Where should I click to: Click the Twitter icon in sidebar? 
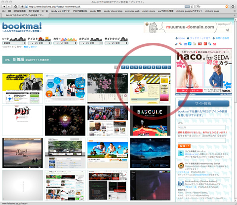(x=181, y=153)
